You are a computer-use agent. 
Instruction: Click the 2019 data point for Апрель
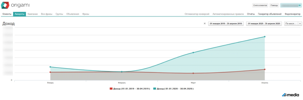(265, 69)
